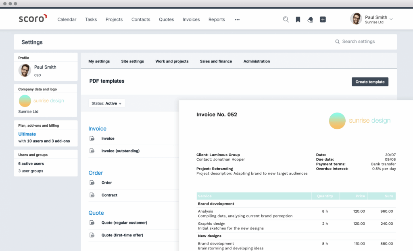This screenshot has height=251, width=413.
Task: Click Company data and logo heading
Action: (38, 89)
